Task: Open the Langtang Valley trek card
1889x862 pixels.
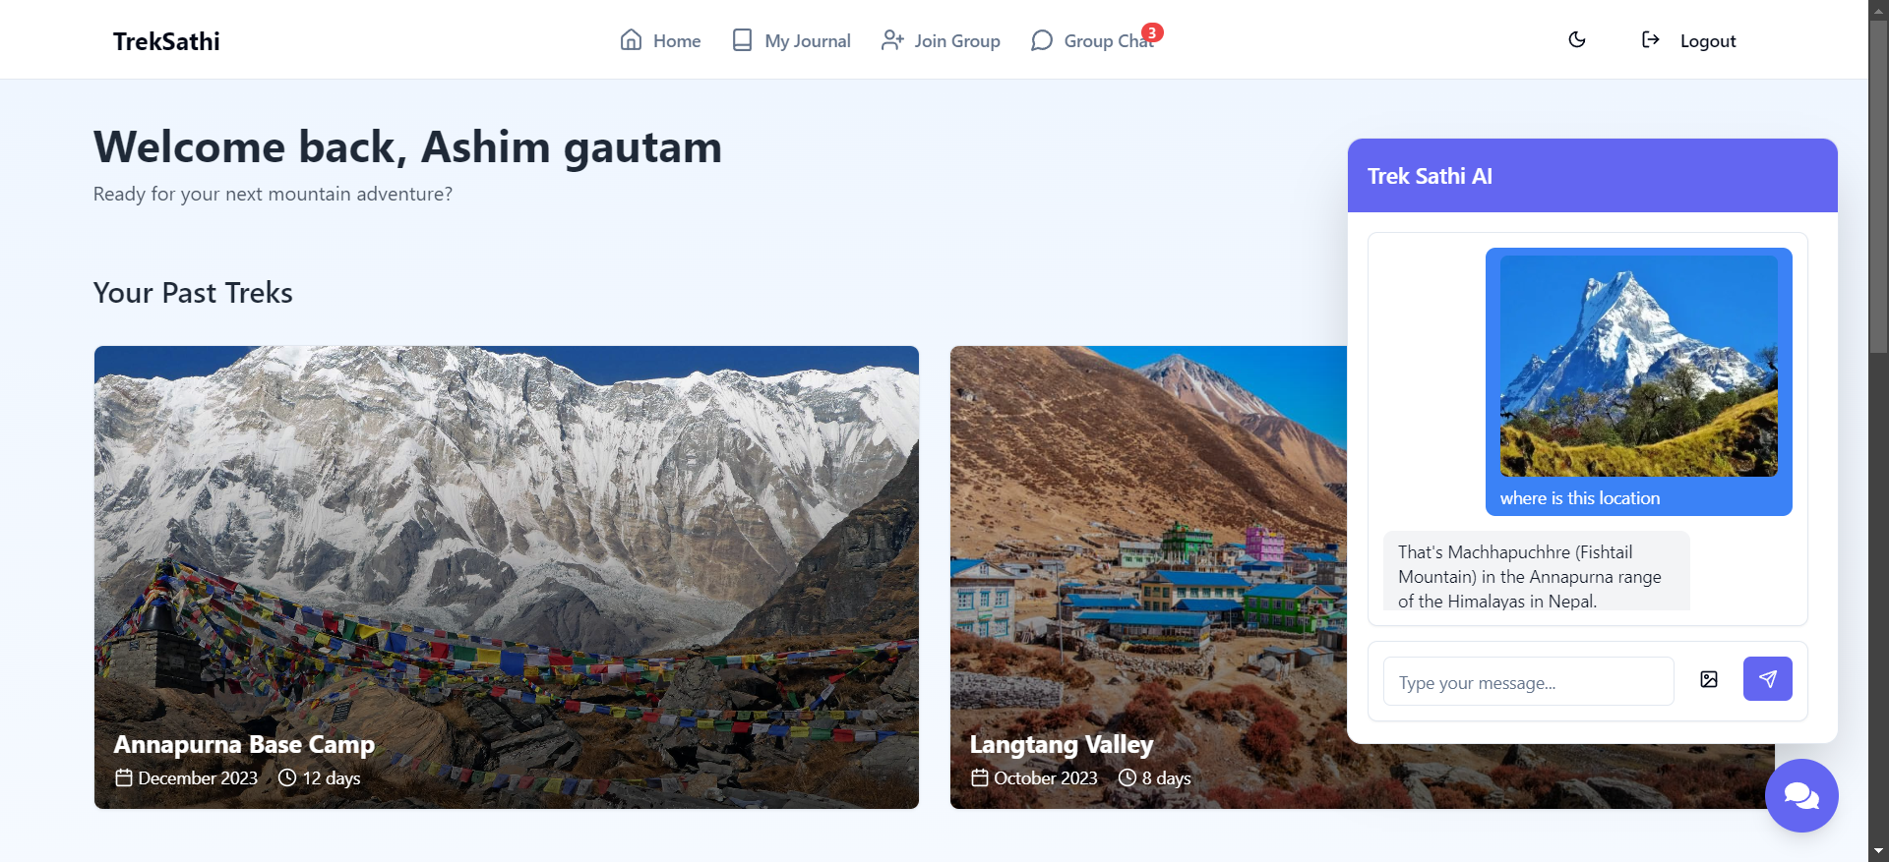Action: point(1148,577)
